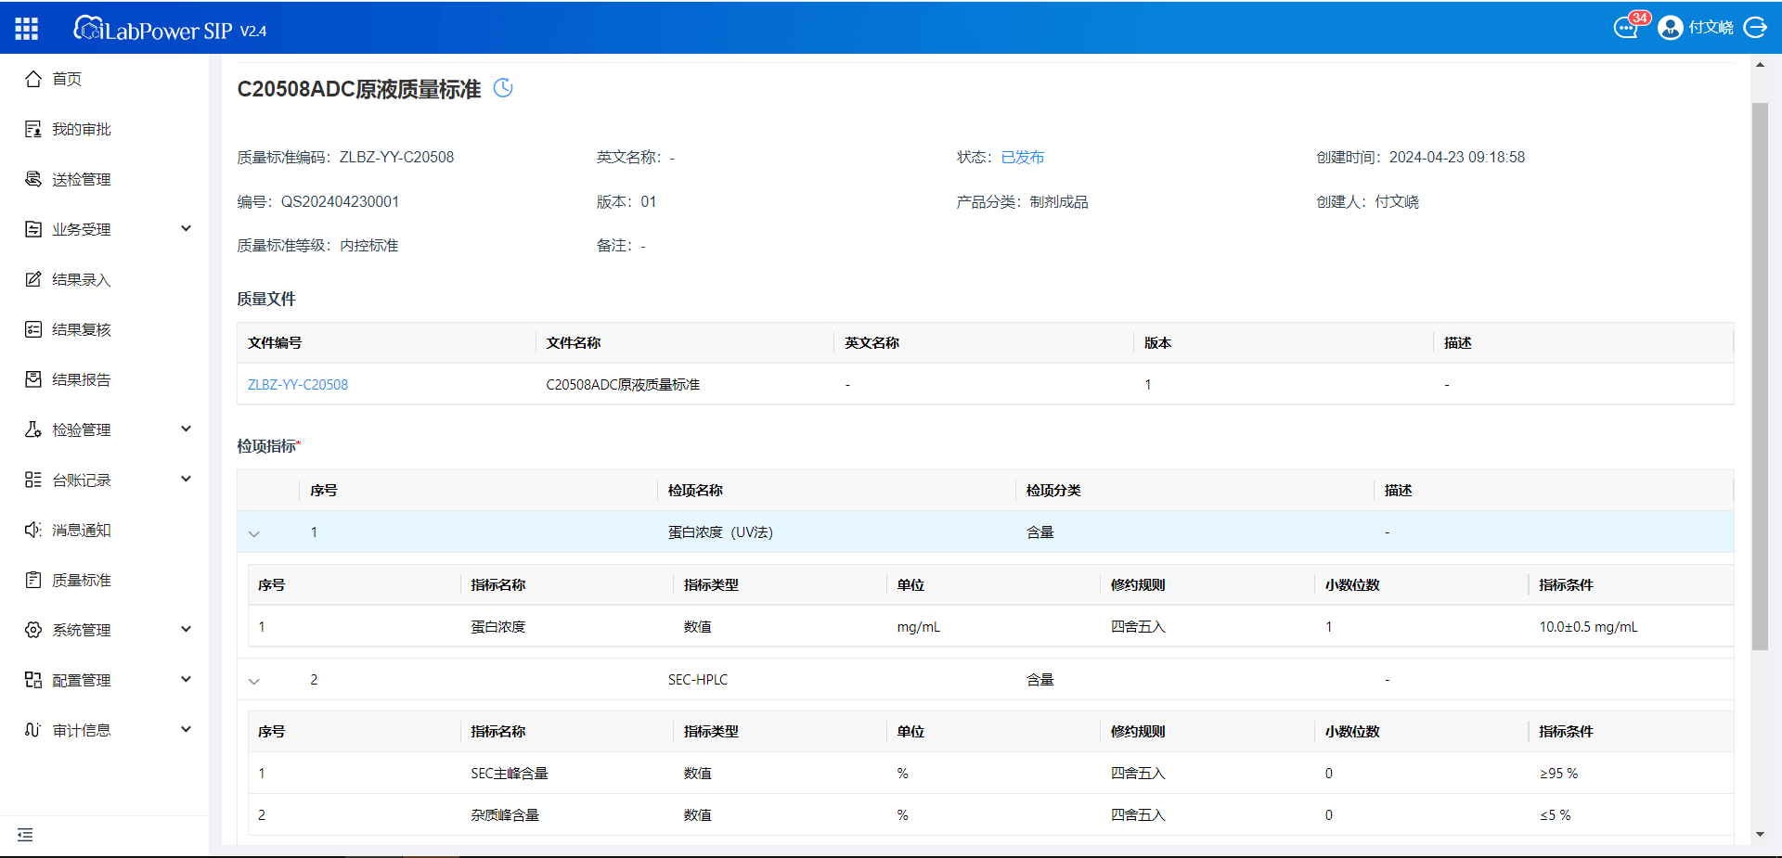The image size is (1782, 858).
Task: Click the logout icon
Action: [1755, 28]
